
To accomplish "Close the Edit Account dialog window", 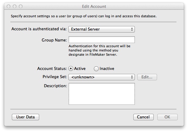I will [9, 6].
